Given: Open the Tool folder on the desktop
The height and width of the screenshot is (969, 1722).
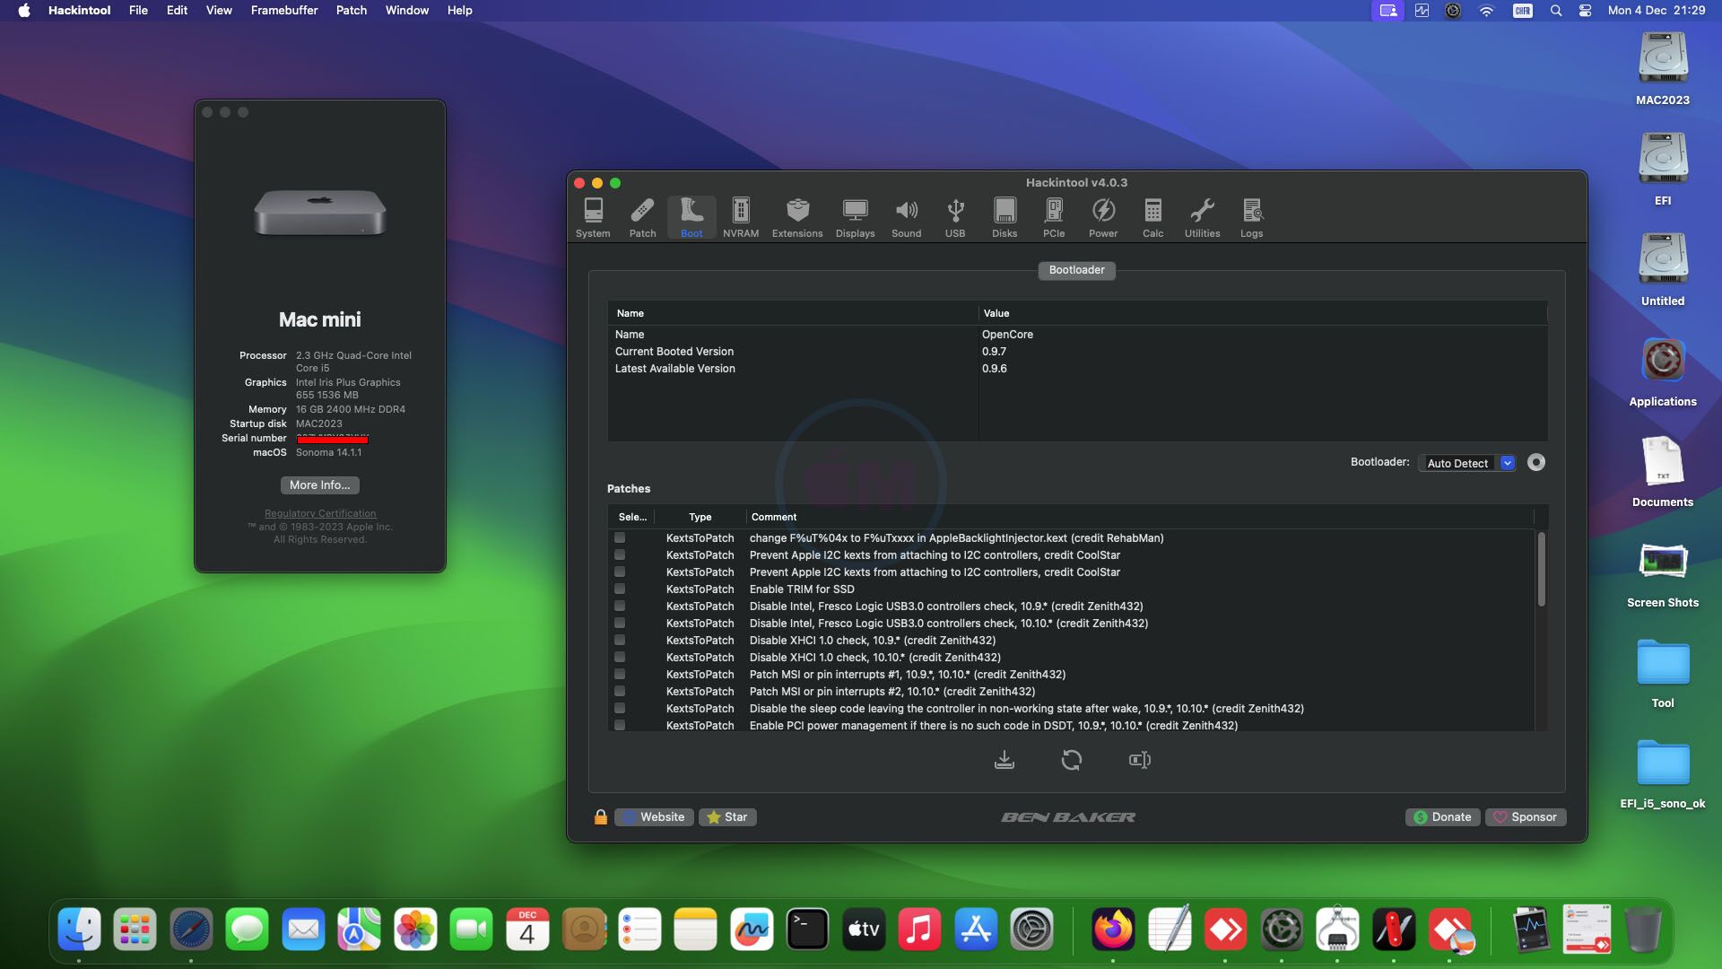Looking at the screenshot, I should tap(1663, 673).
